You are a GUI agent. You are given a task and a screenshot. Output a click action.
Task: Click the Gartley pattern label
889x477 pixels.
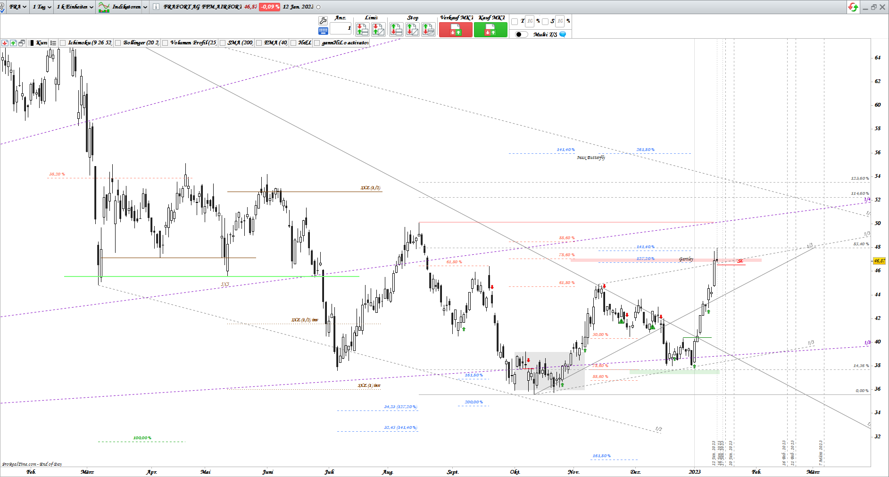pos(686,259)
